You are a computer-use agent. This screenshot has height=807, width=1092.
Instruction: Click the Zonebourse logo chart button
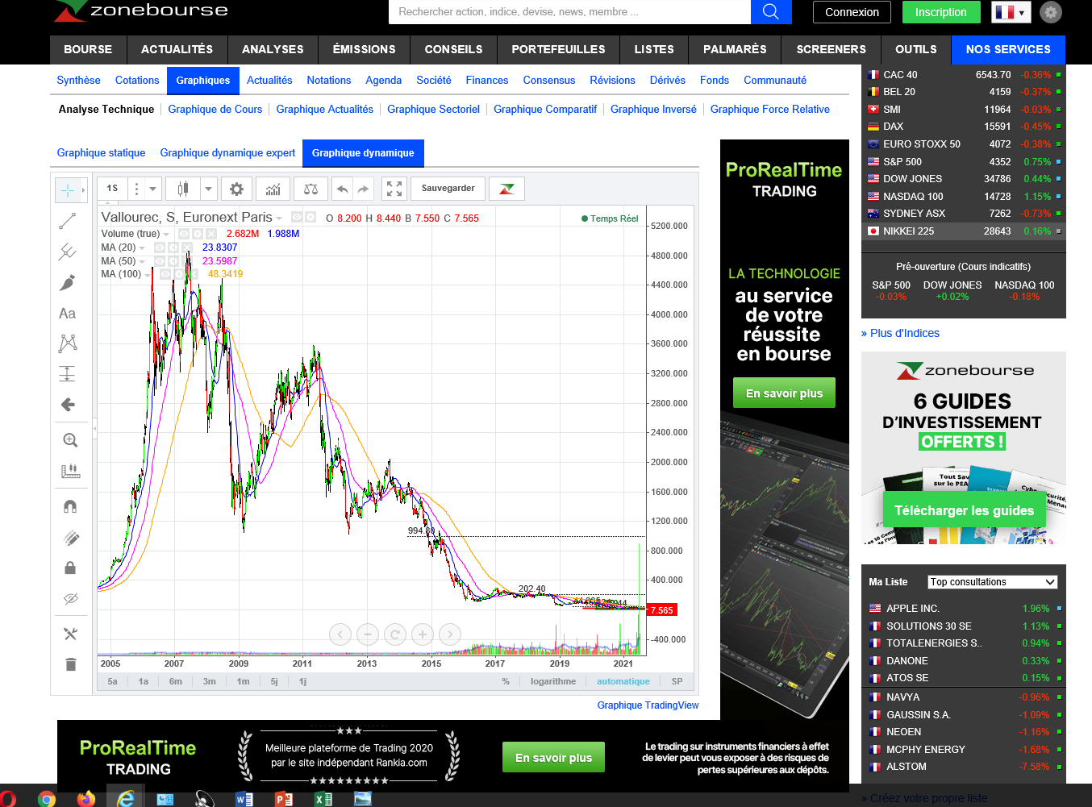pyautogui.click(x=507, y=189)
